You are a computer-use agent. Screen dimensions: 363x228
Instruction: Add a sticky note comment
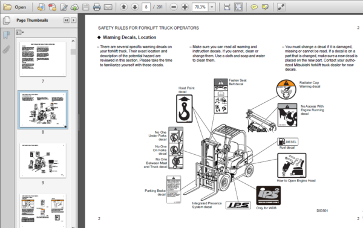point(254,7)
